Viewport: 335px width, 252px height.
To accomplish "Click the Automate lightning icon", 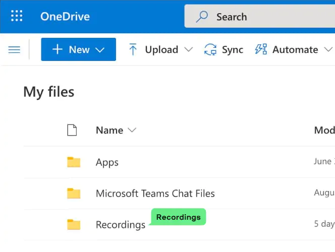I will [x=261, y=49].
